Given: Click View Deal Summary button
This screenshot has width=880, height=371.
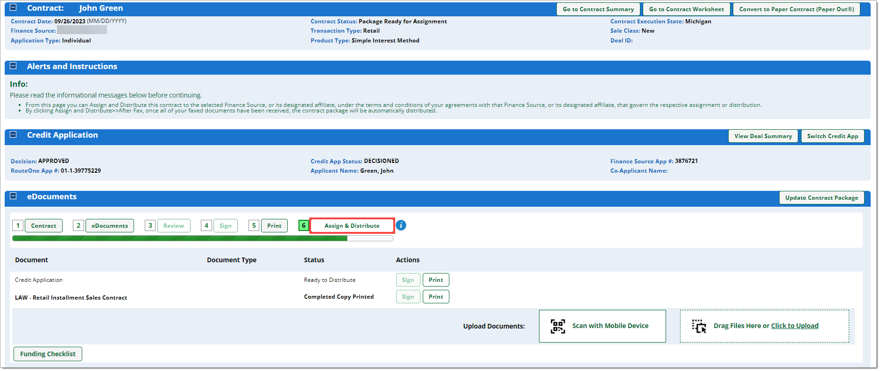Looking at the screenshot, I should [x=763, y=136].
